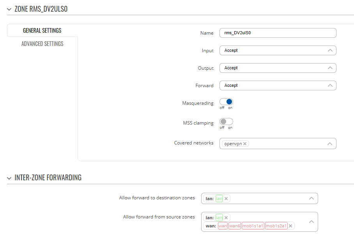Screen dimensions: 354x243
Task: Expand the destination zones dropdown arrow
Action: click(312, 198)
